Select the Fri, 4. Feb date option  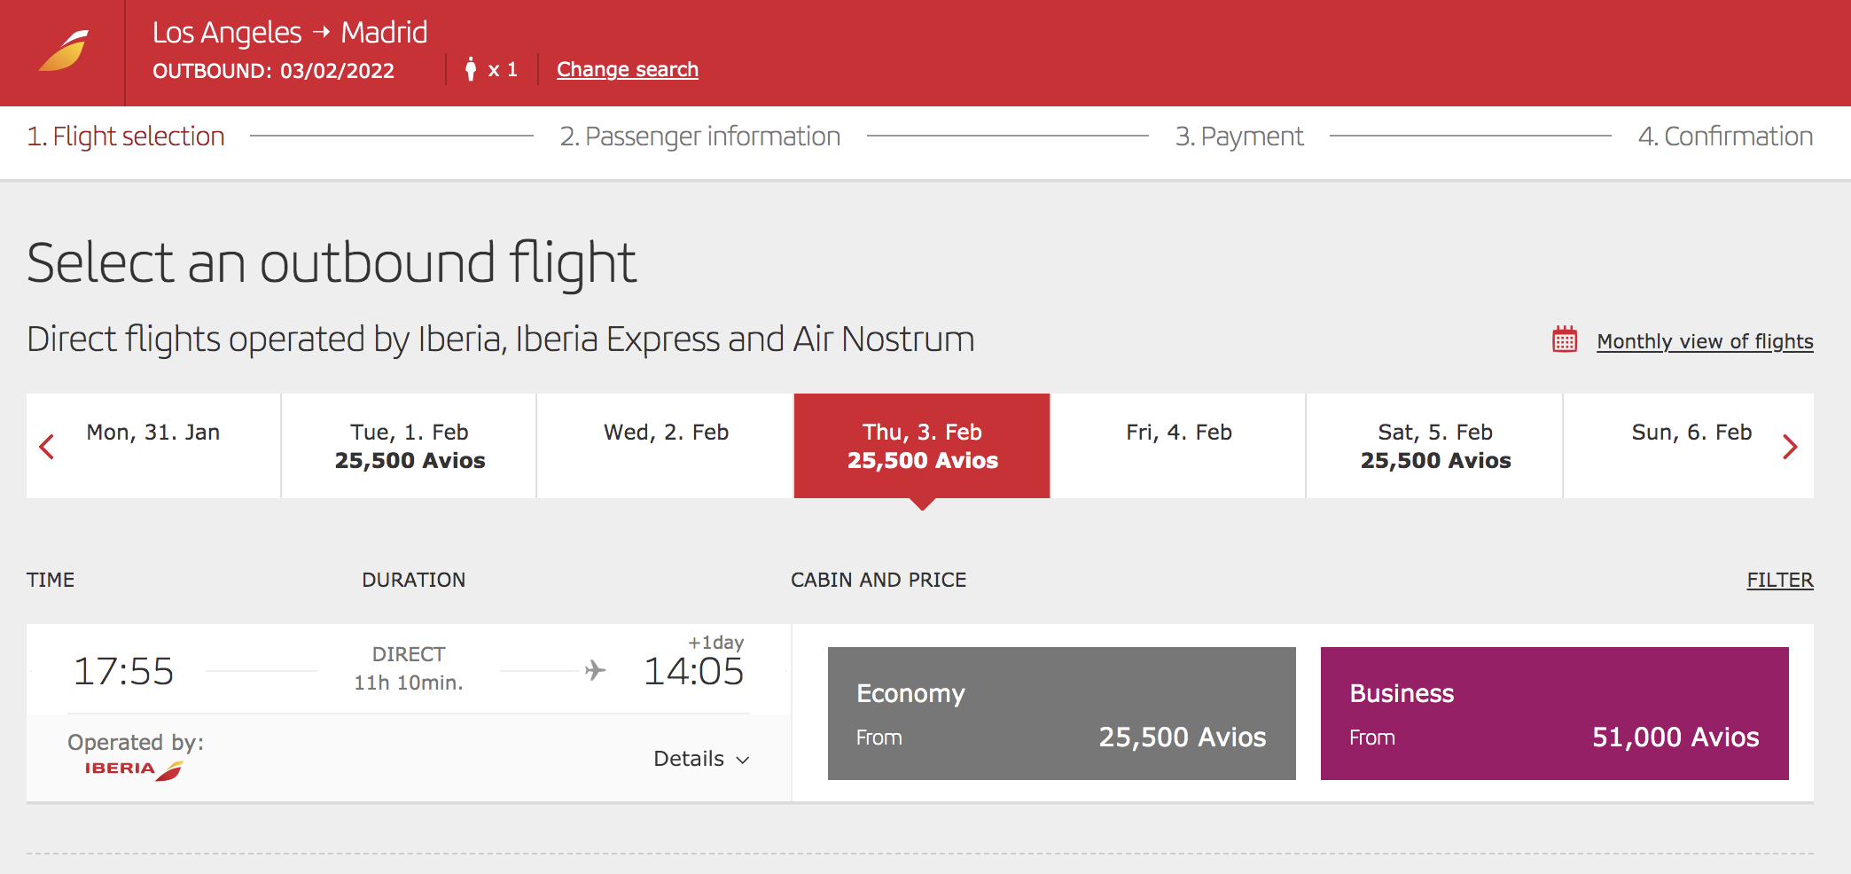coord(1179,446)
